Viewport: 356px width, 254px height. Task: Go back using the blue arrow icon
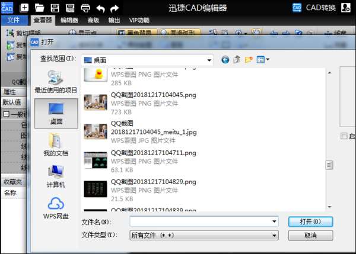[225, 60]
